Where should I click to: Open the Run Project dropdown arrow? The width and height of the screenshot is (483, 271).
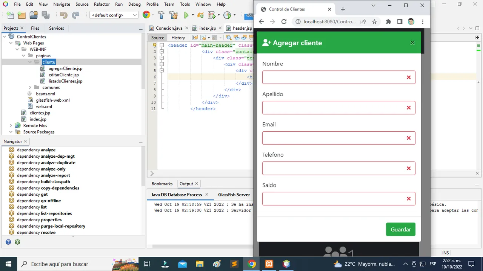tap(192, 15)
